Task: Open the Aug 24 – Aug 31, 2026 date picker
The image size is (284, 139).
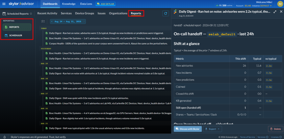Action: click(68, 22)
